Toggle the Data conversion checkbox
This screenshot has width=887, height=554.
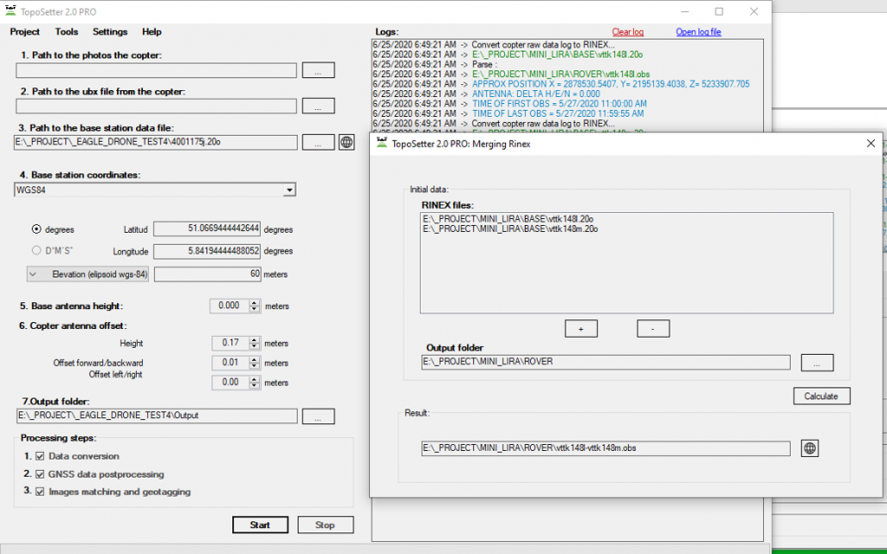pyautogui.click(x=40, y=456)
